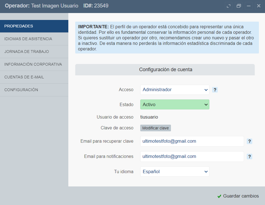265x205 pixels.
Task: Expand the operator window to fullscreen
Action: point(228,6)
